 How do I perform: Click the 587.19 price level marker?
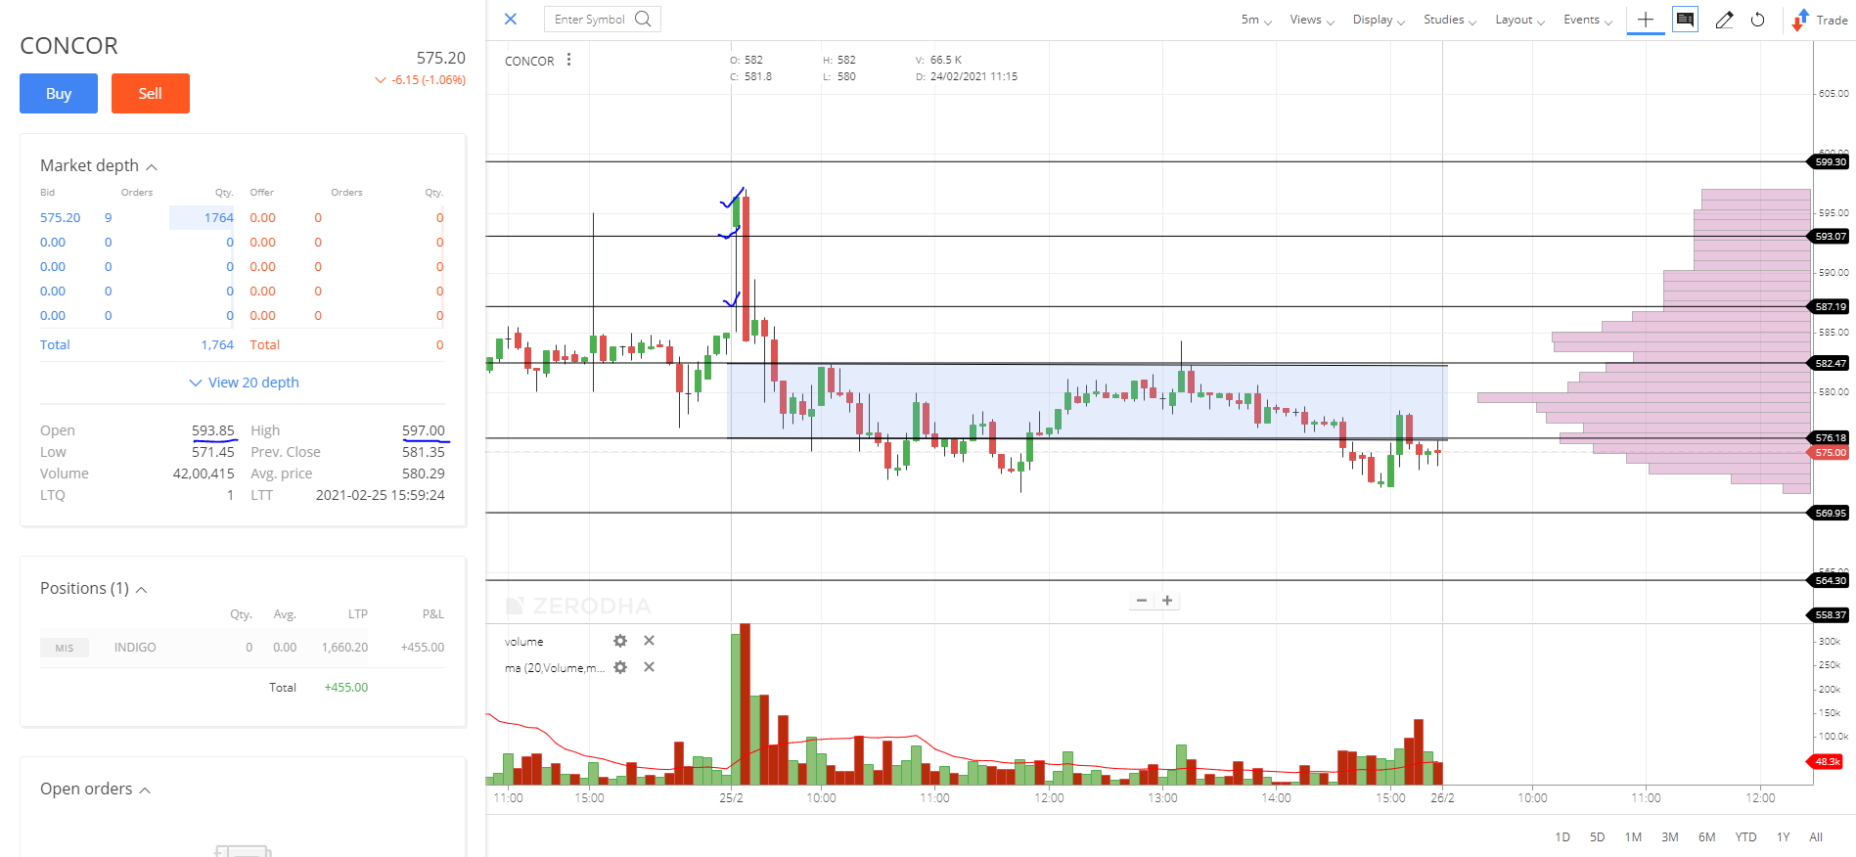coord(1829,306)
